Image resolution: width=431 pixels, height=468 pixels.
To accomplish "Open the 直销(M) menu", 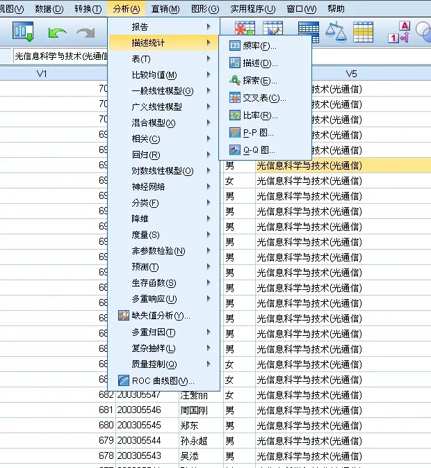I will (165, 9).
